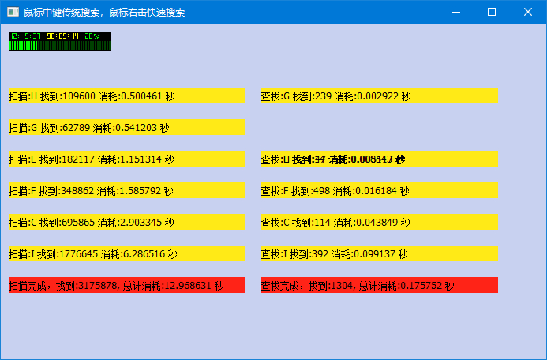The image size is (547, 360).
Task: Click the green 28% progress bar
Action: (60, 46)
